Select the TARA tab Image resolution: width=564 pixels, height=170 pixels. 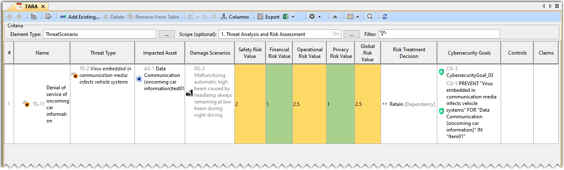(31, 7)
